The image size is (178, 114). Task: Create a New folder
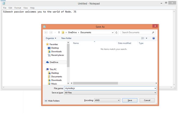pyautogui.click(x=66, y=38)
